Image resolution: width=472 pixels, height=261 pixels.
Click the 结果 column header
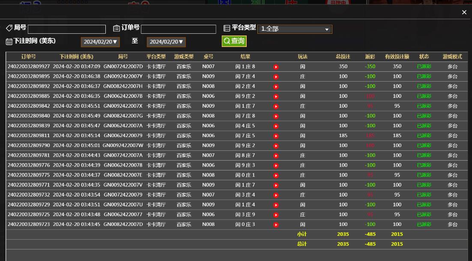[x=245, y=57]
